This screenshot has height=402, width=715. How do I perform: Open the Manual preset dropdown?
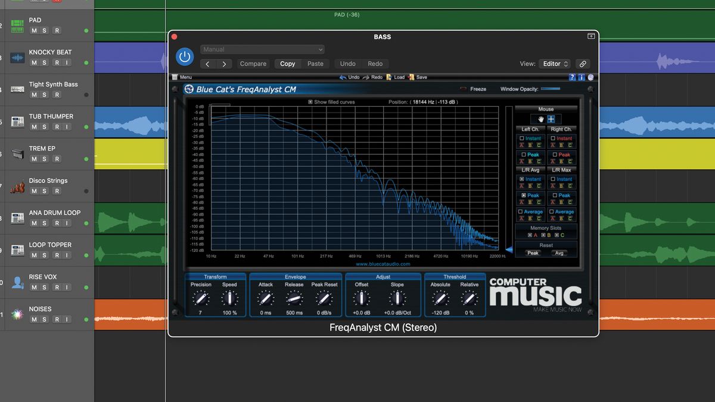point(262,49)
